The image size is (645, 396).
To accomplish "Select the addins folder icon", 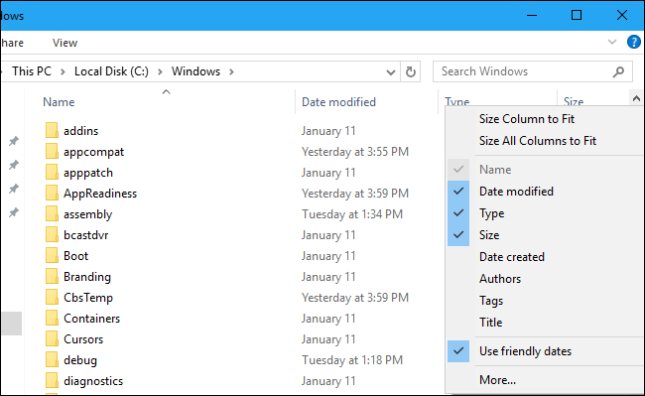I will pyautogui.click(x=52, y=131).
